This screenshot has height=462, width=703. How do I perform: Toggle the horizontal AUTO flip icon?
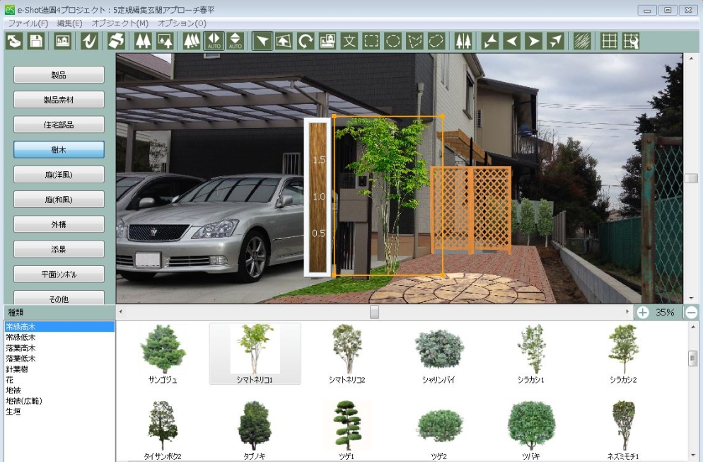tap(214, 41)
